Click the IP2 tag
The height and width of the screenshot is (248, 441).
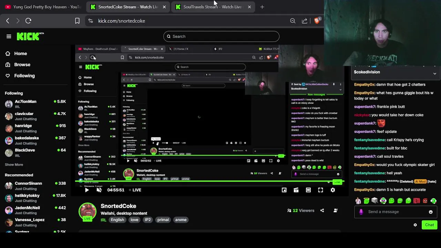[148, 220]
